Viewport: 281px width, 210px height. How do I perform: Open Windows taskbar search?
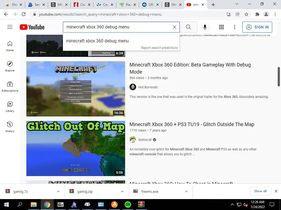coord(20,205)
